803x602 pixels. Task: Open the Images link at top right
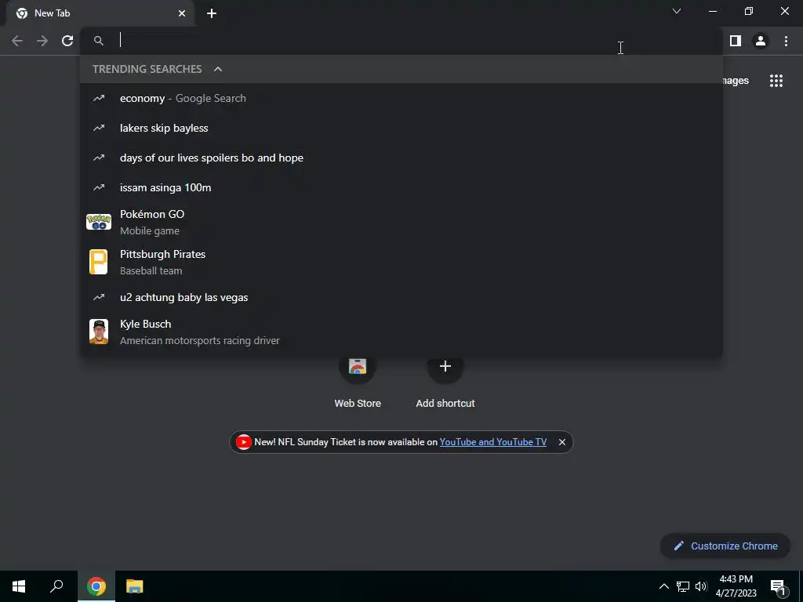(736, 81)
